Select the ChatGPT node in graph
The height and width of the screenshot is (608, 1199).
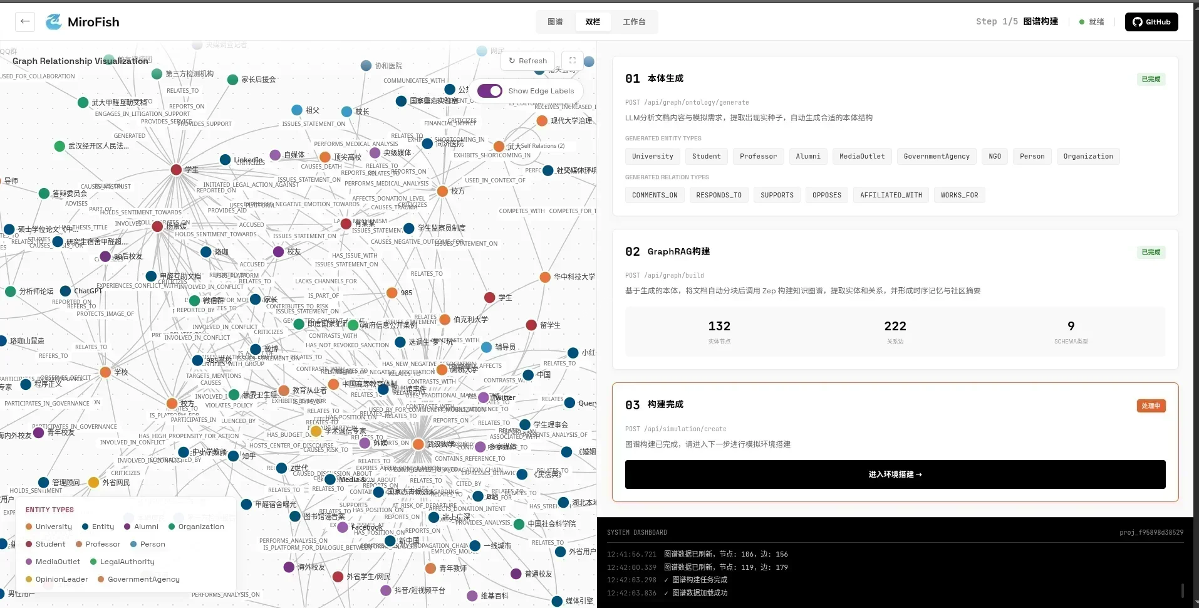pyautogui.click(x=65, y=291)
